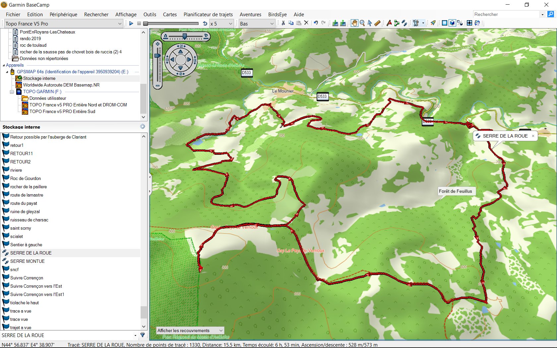Switch to 2D map view icon
The height and width of the screenshot is (348, 557).
click(x=445, y=23)
